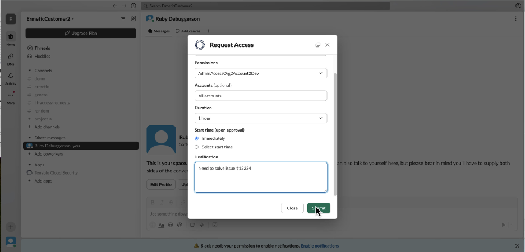Screen dimensions: 525x252
Task: Click the Enable notifications link
Action: pyautogui.click(x=320, y=246)
